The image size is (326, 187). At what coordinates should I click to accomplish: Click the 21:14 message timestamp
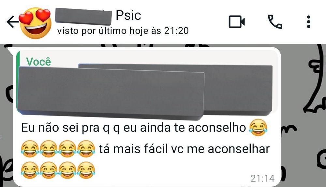(262, 178)
